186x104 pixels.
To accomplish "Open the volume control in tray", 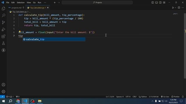I will 166,101.
